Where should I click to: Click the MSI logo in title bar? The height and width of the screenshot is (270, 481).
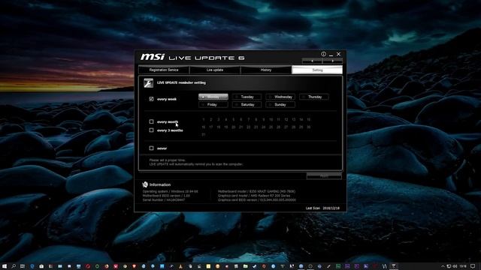tap(153, 57)
